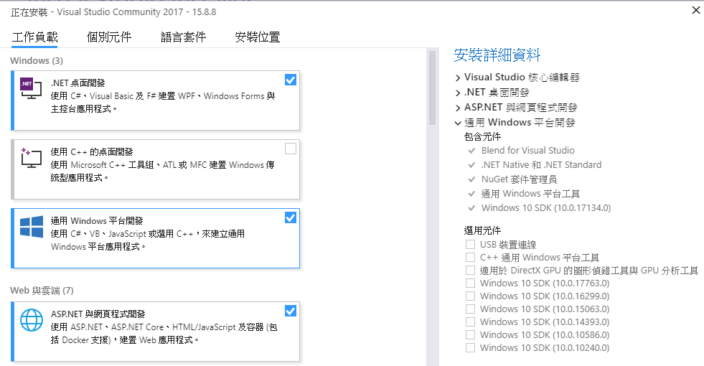Expand the ASP.NET 與網頁程式開發 details section
704x366 pixels.
[458, 108]
